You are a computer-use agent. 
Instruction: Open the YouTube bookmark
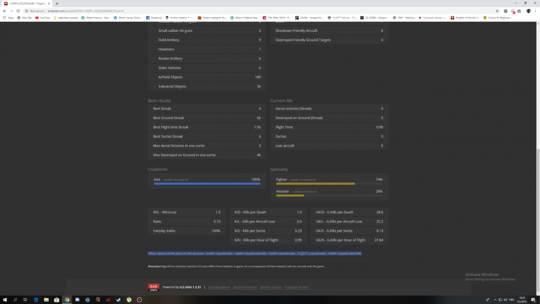tap(44, 17)
